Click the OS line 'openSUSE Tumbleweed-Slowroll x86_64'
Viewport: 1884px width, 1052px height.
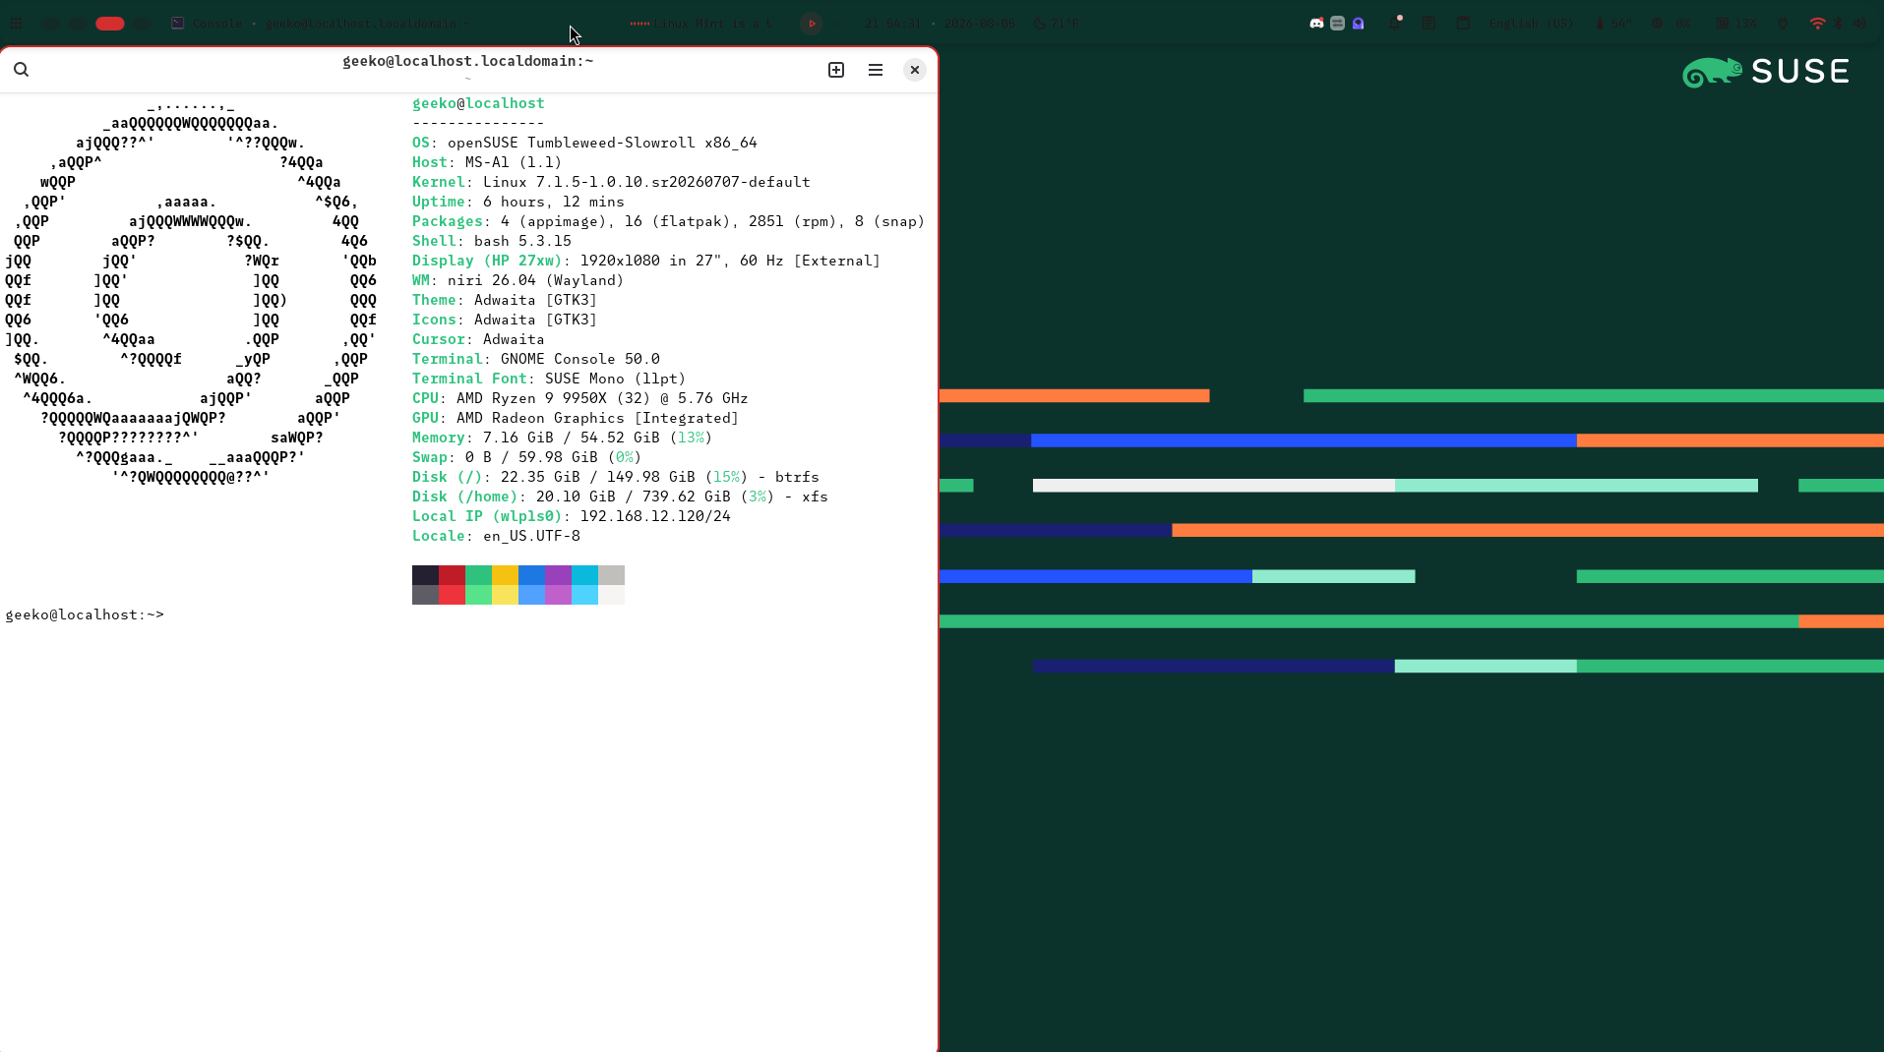click(x=584, y=143)
